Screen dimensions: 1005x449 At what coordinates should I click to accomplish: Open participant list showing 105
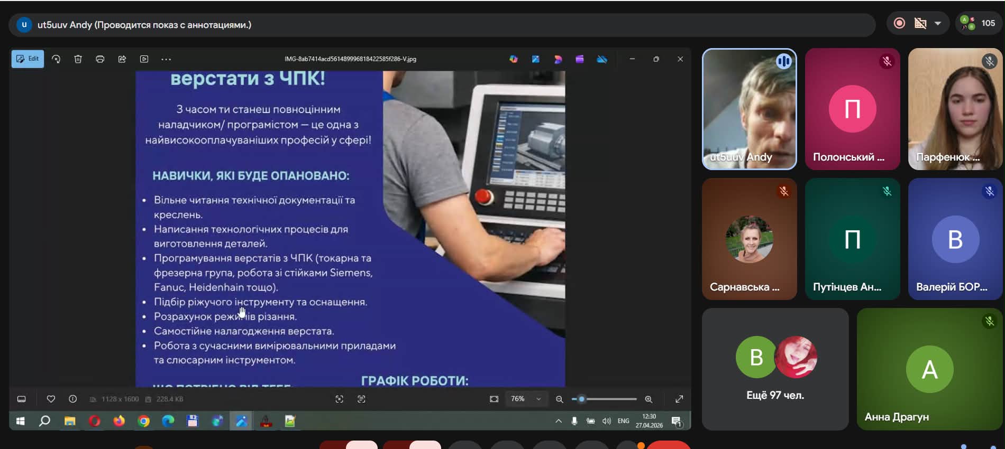[x=979, y=23]
